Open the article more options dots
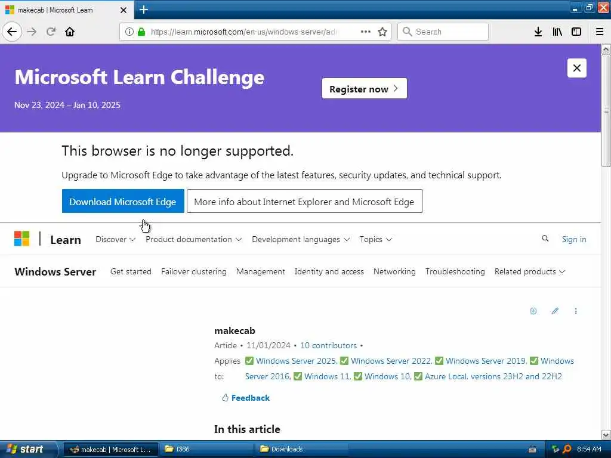 pyautogui.click(x=576, y=311)
